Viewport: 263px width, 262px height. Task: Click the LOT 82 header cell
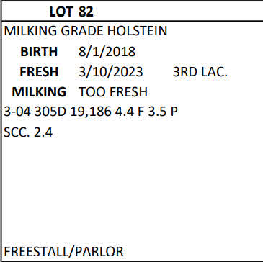point(133,12)
